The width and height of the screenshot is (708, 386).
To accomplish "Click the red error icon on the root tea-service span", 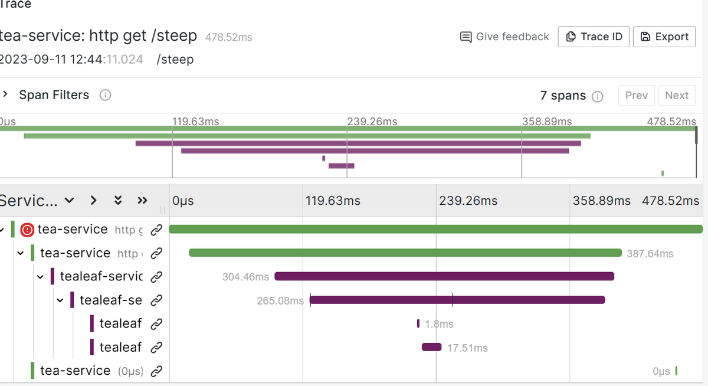I will point(27,230).
